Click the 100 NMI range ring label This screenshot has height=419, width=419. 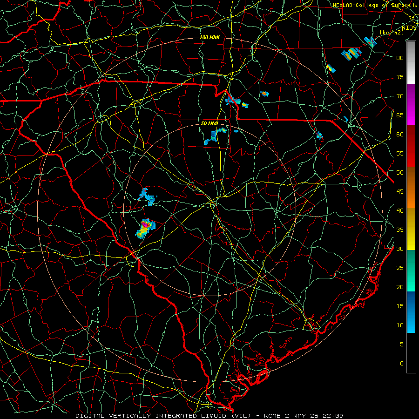(209, 37)
